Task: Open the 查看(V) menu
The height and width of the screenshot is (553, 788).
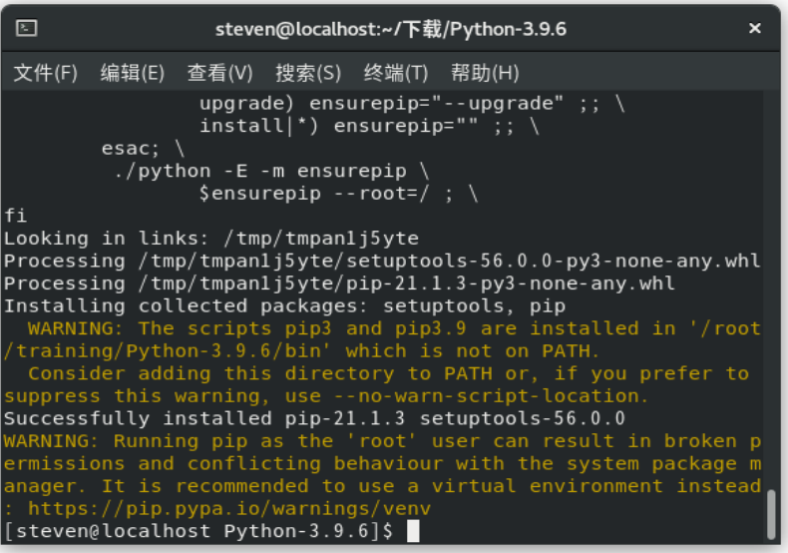Action: [x=219, y=73]
